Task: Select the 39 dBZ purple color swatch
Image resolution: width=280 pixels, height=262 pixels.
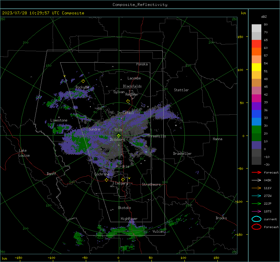Action: pyautogui.click(x=256, y=106)
